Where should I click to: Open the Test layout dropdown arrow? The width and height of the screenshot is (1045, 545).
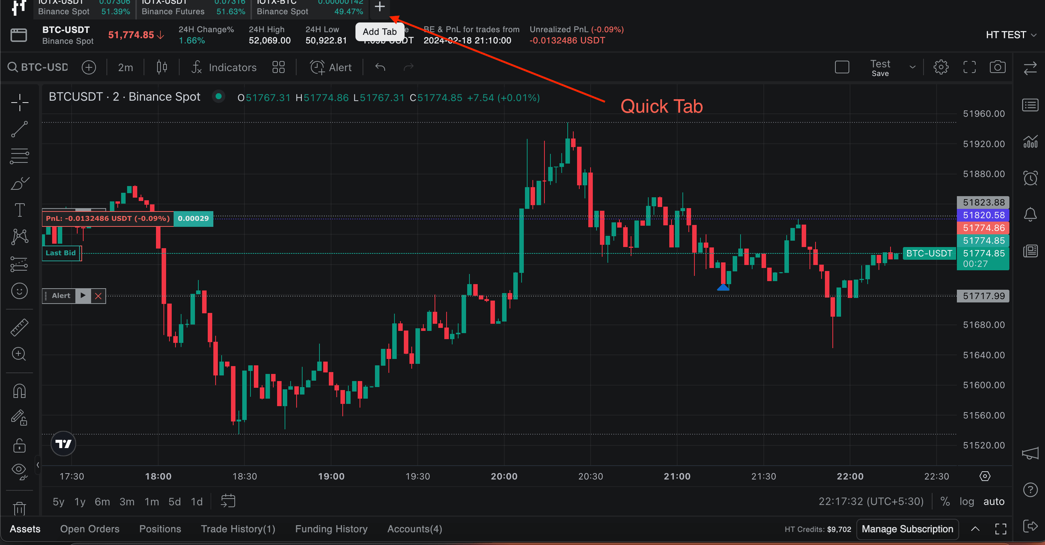[912, 67]
